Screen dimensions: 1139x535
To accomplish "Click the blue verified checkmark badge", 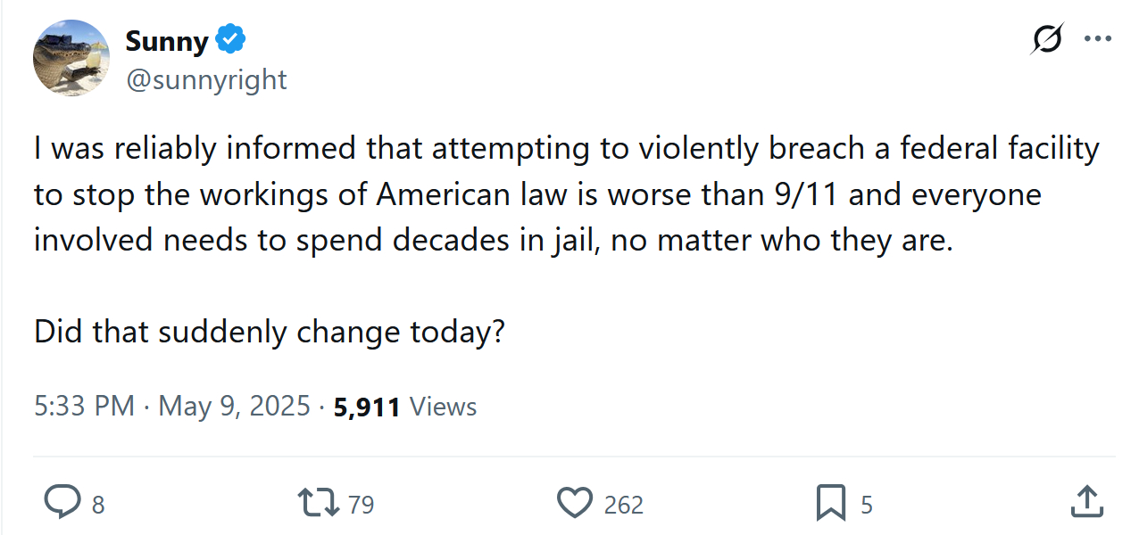I will pos(231,40).
